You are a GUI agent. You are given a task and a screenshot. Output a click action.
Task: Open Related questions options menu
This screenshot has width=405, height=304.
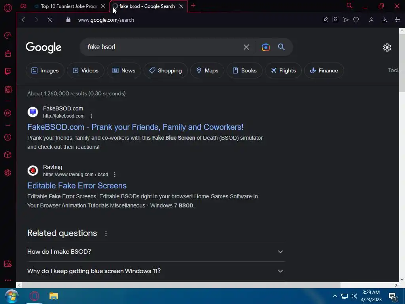point(106,234)
